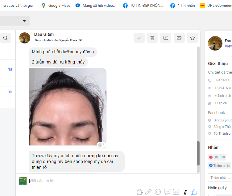Mark conversation unread with envelope icon
Screen dimensions: 232x196
[x=179, y=38]
